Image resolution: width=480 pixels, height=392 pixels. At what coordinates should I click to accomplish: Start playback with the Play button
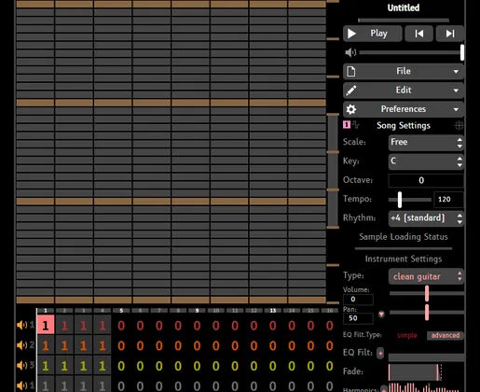click(x=373, y=34)
